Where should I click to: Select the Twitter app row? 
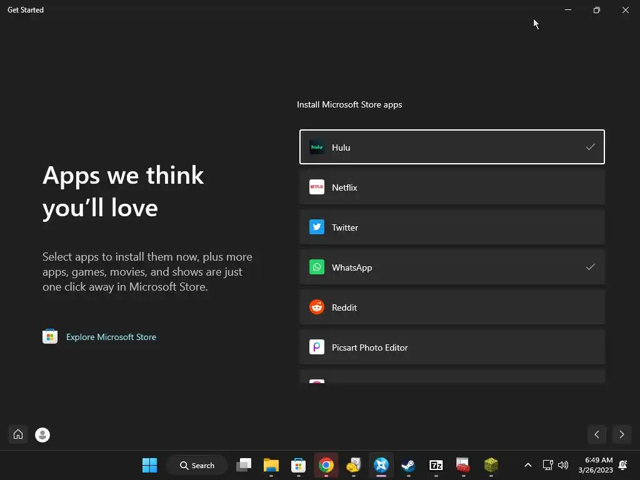[452, 227]
